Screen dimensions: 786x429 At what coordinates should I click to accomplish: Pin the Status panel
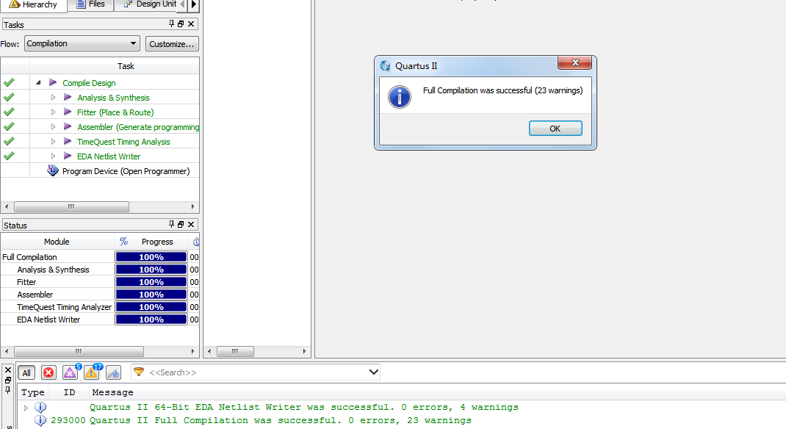click(x=171, y=224)
